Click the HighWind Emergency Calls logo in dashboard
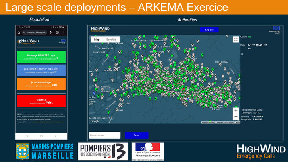 100,29
